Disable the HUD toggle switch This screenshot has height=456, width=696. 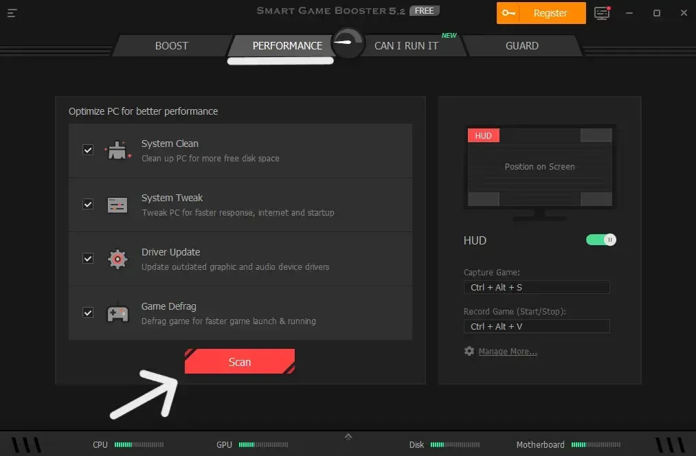click(601, 240)
